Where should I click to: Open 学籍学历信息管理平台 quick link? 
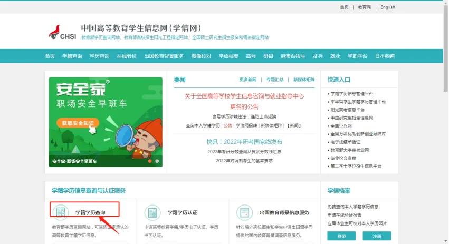click(351, 93)
